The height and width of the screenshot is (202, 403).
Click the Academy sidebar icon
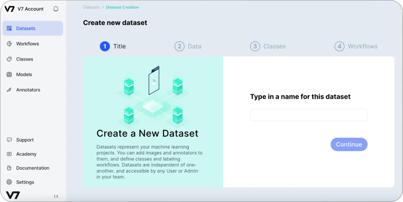[x=9, y=154]
